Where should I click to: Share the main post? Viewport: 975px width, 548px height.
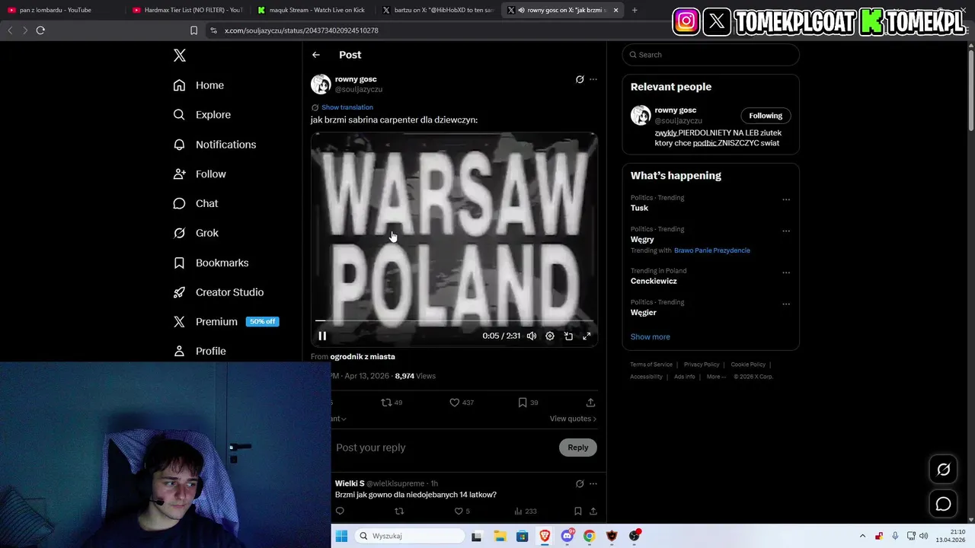click(x=590, y=403)
